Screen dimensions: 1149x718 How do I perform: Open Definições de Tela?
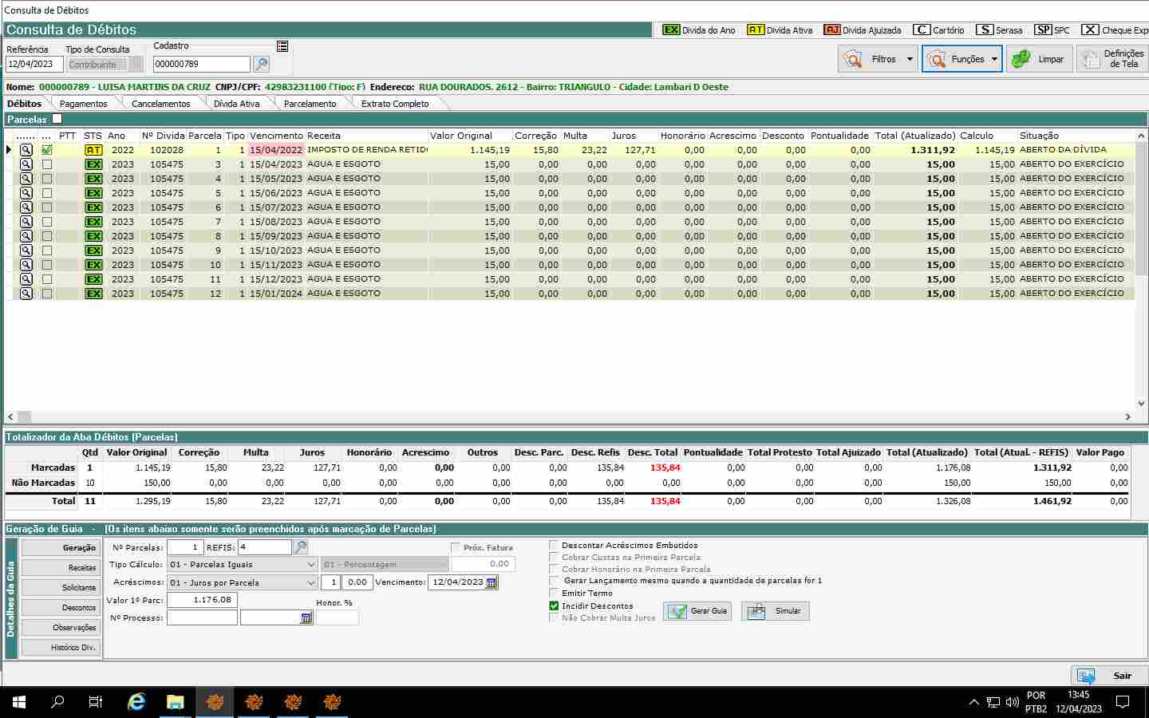1112,59
